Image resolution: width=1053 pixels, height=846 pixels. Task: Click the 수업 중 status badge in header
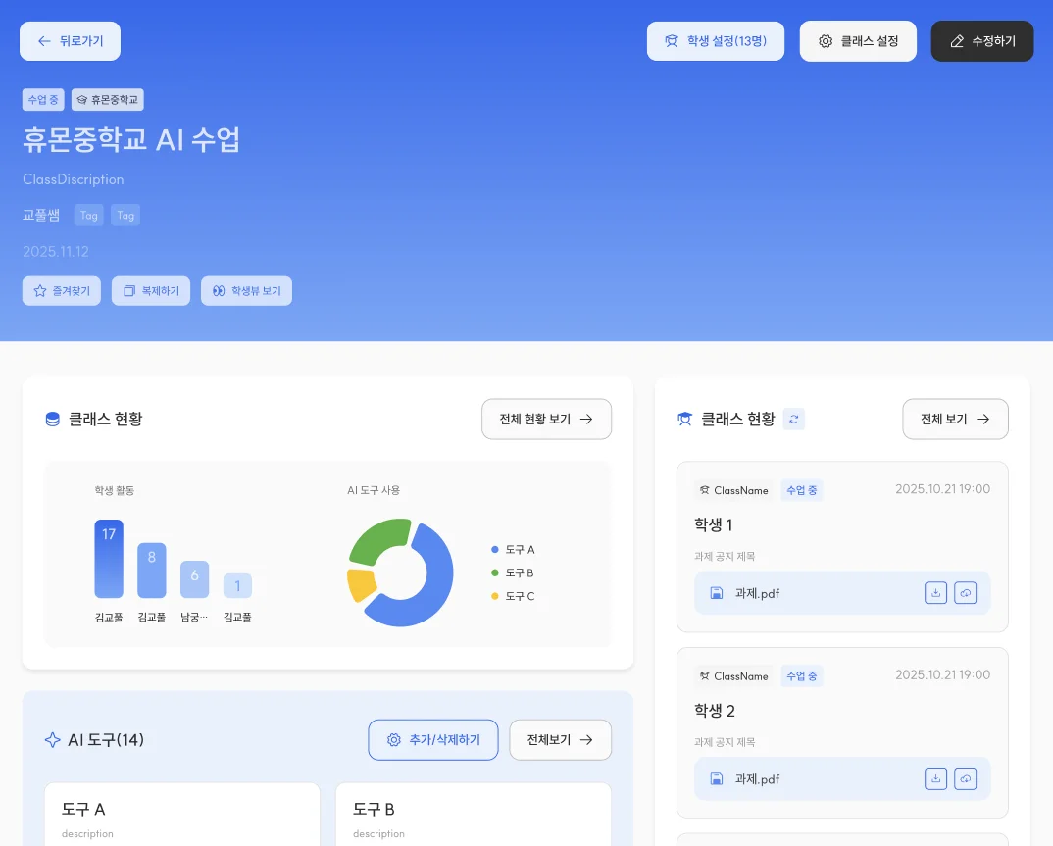click(43, 99)
